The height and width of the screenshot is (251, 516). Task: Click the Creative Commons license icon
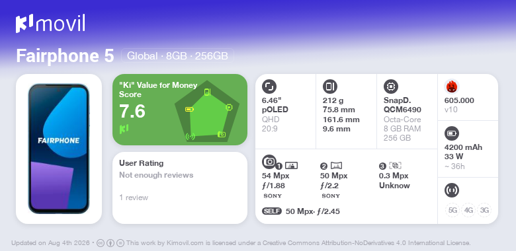101,243
